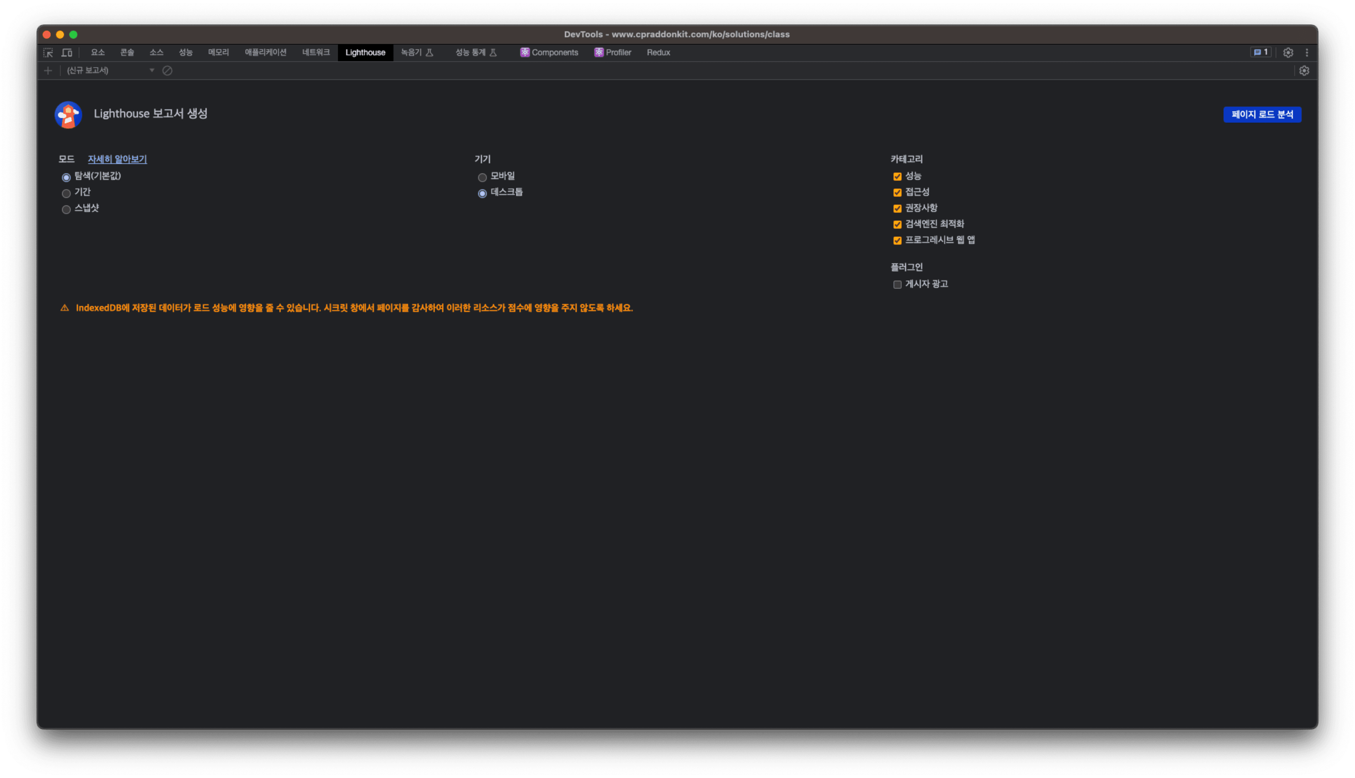The image size is (1355, 778).
Task: Open the 자세히 알아보기 link
Action: tap(117, 159)
